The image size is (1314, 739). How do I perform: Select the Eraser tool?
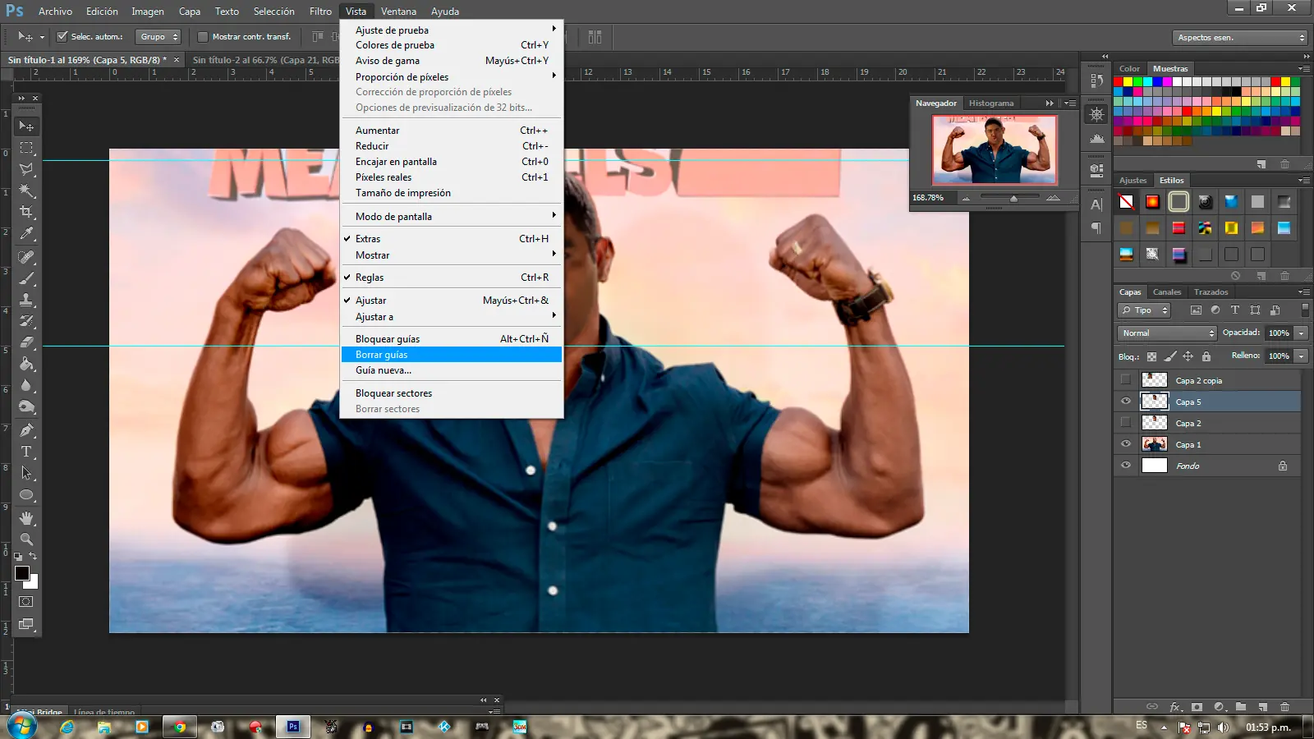(26, 342)
